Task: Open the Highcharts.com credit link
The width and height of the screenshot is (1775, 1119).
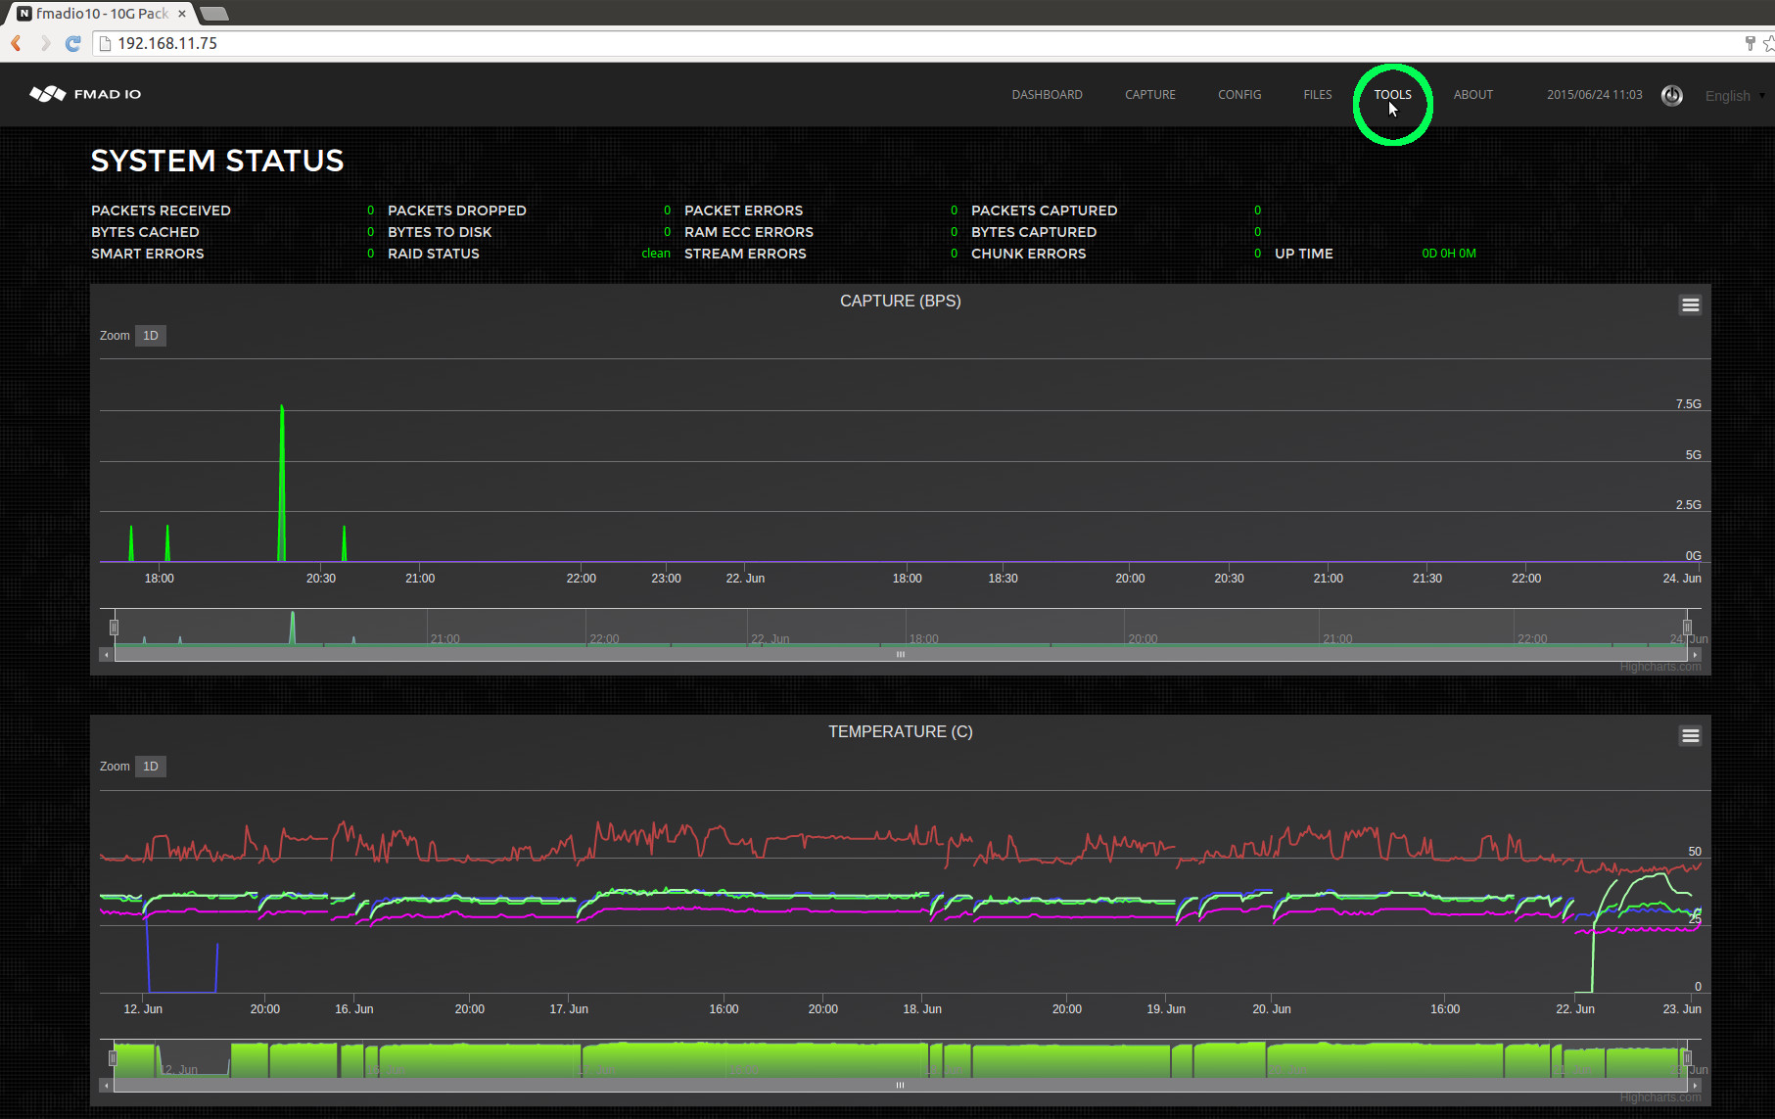Action: [x=1660, y=667]
